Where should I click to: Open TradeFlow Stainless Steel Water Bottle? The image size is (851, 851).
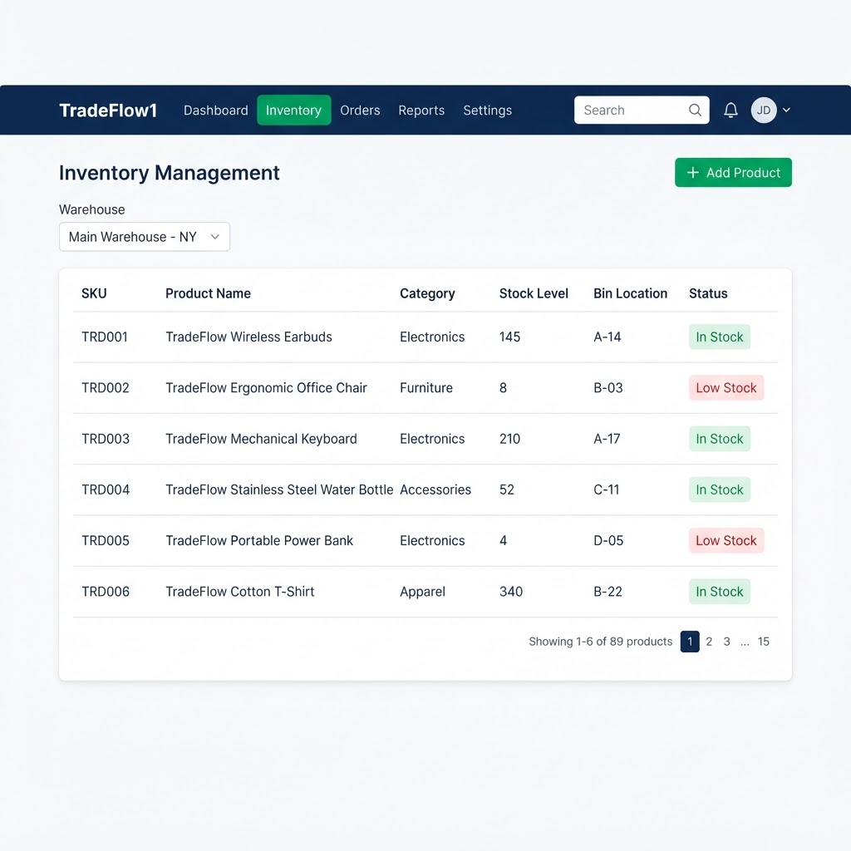[279, 490]
